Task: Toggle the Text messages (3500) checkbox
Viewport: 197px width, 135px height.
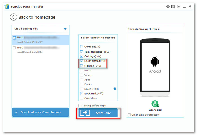Action: pyautogui.click(x=82, y=52)
